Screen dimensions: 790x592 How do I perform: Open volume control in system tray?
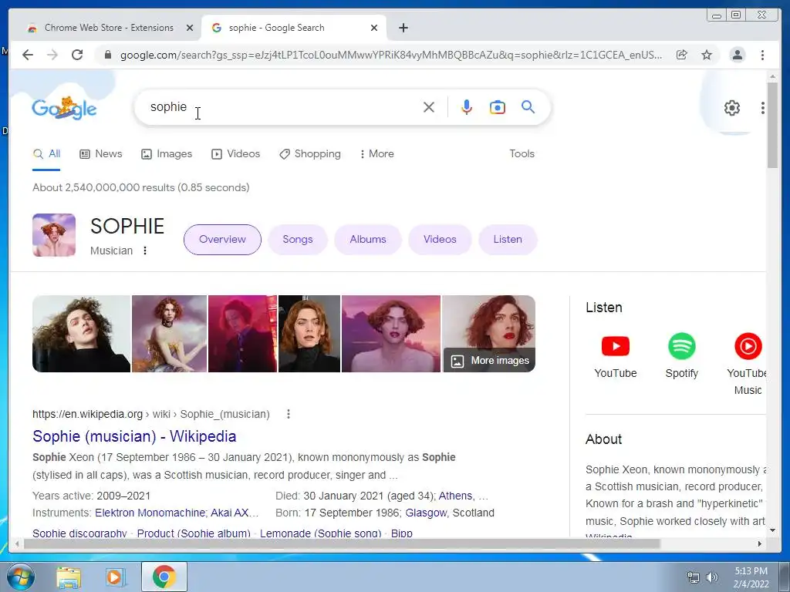pos(712,577)
